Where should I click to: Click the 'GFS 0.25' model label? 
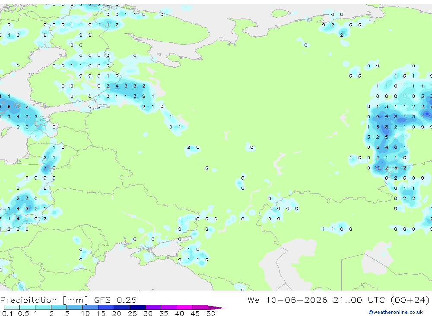tap(115, 300)
